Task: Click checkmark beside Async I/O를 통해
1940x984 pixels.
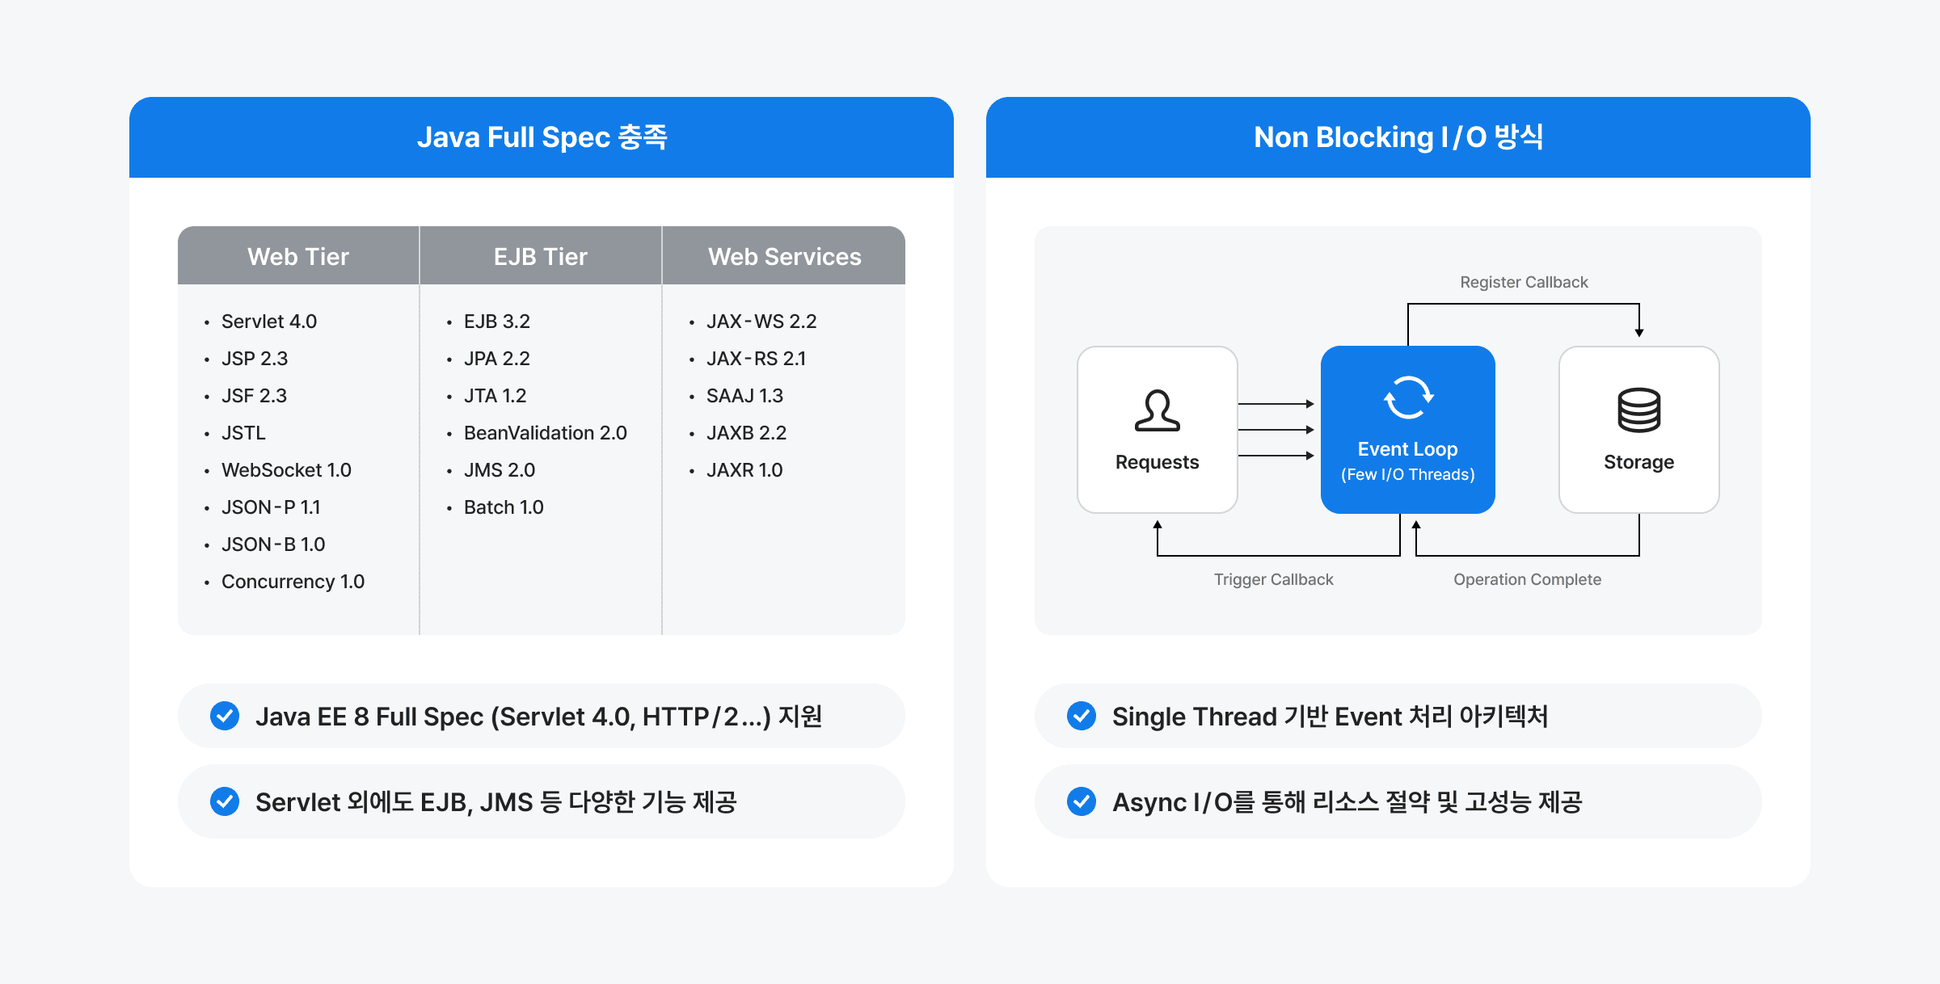Action: [1082, 801]
